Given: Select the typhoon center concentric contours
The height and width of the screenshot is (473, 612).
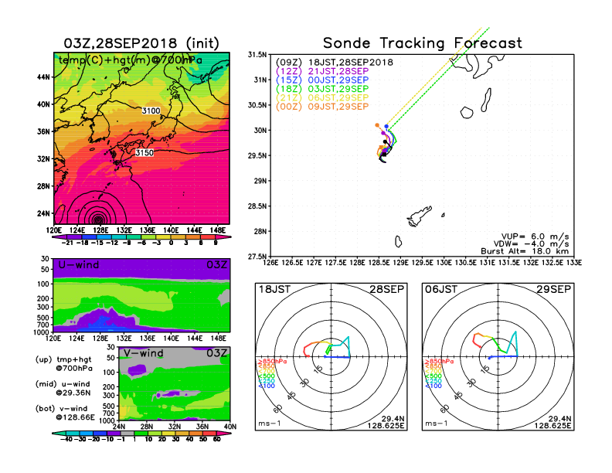Looking at the screenshot, I should tap(98, 219).
